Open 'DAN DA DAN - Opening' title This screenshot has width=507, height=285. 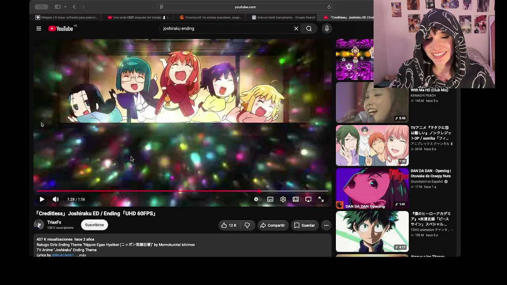431,173
